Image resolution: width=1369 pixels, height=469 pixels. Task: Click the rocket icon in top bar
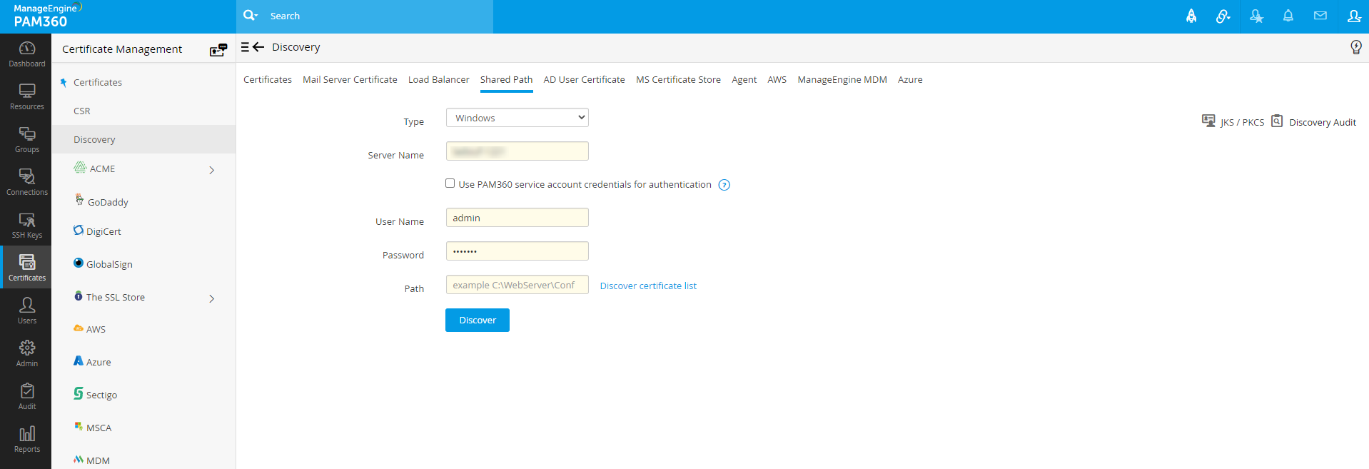pyautogui.click(x=1191, y=16)
